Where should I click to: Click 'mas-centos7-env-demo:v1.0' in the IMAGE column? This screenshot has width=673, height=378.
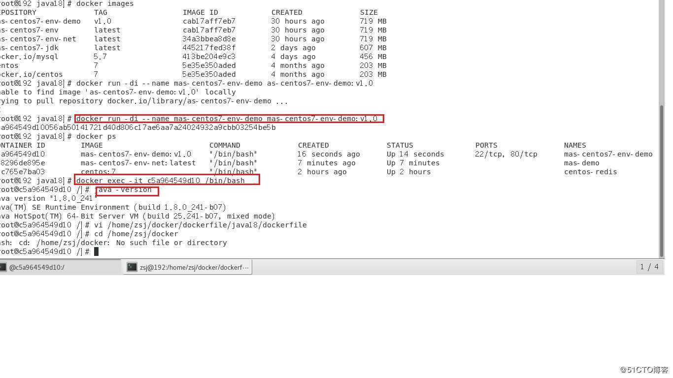point(136,154)
